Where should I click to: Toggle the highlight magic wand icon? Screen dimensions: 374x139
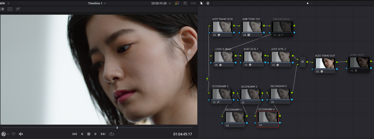18,9
